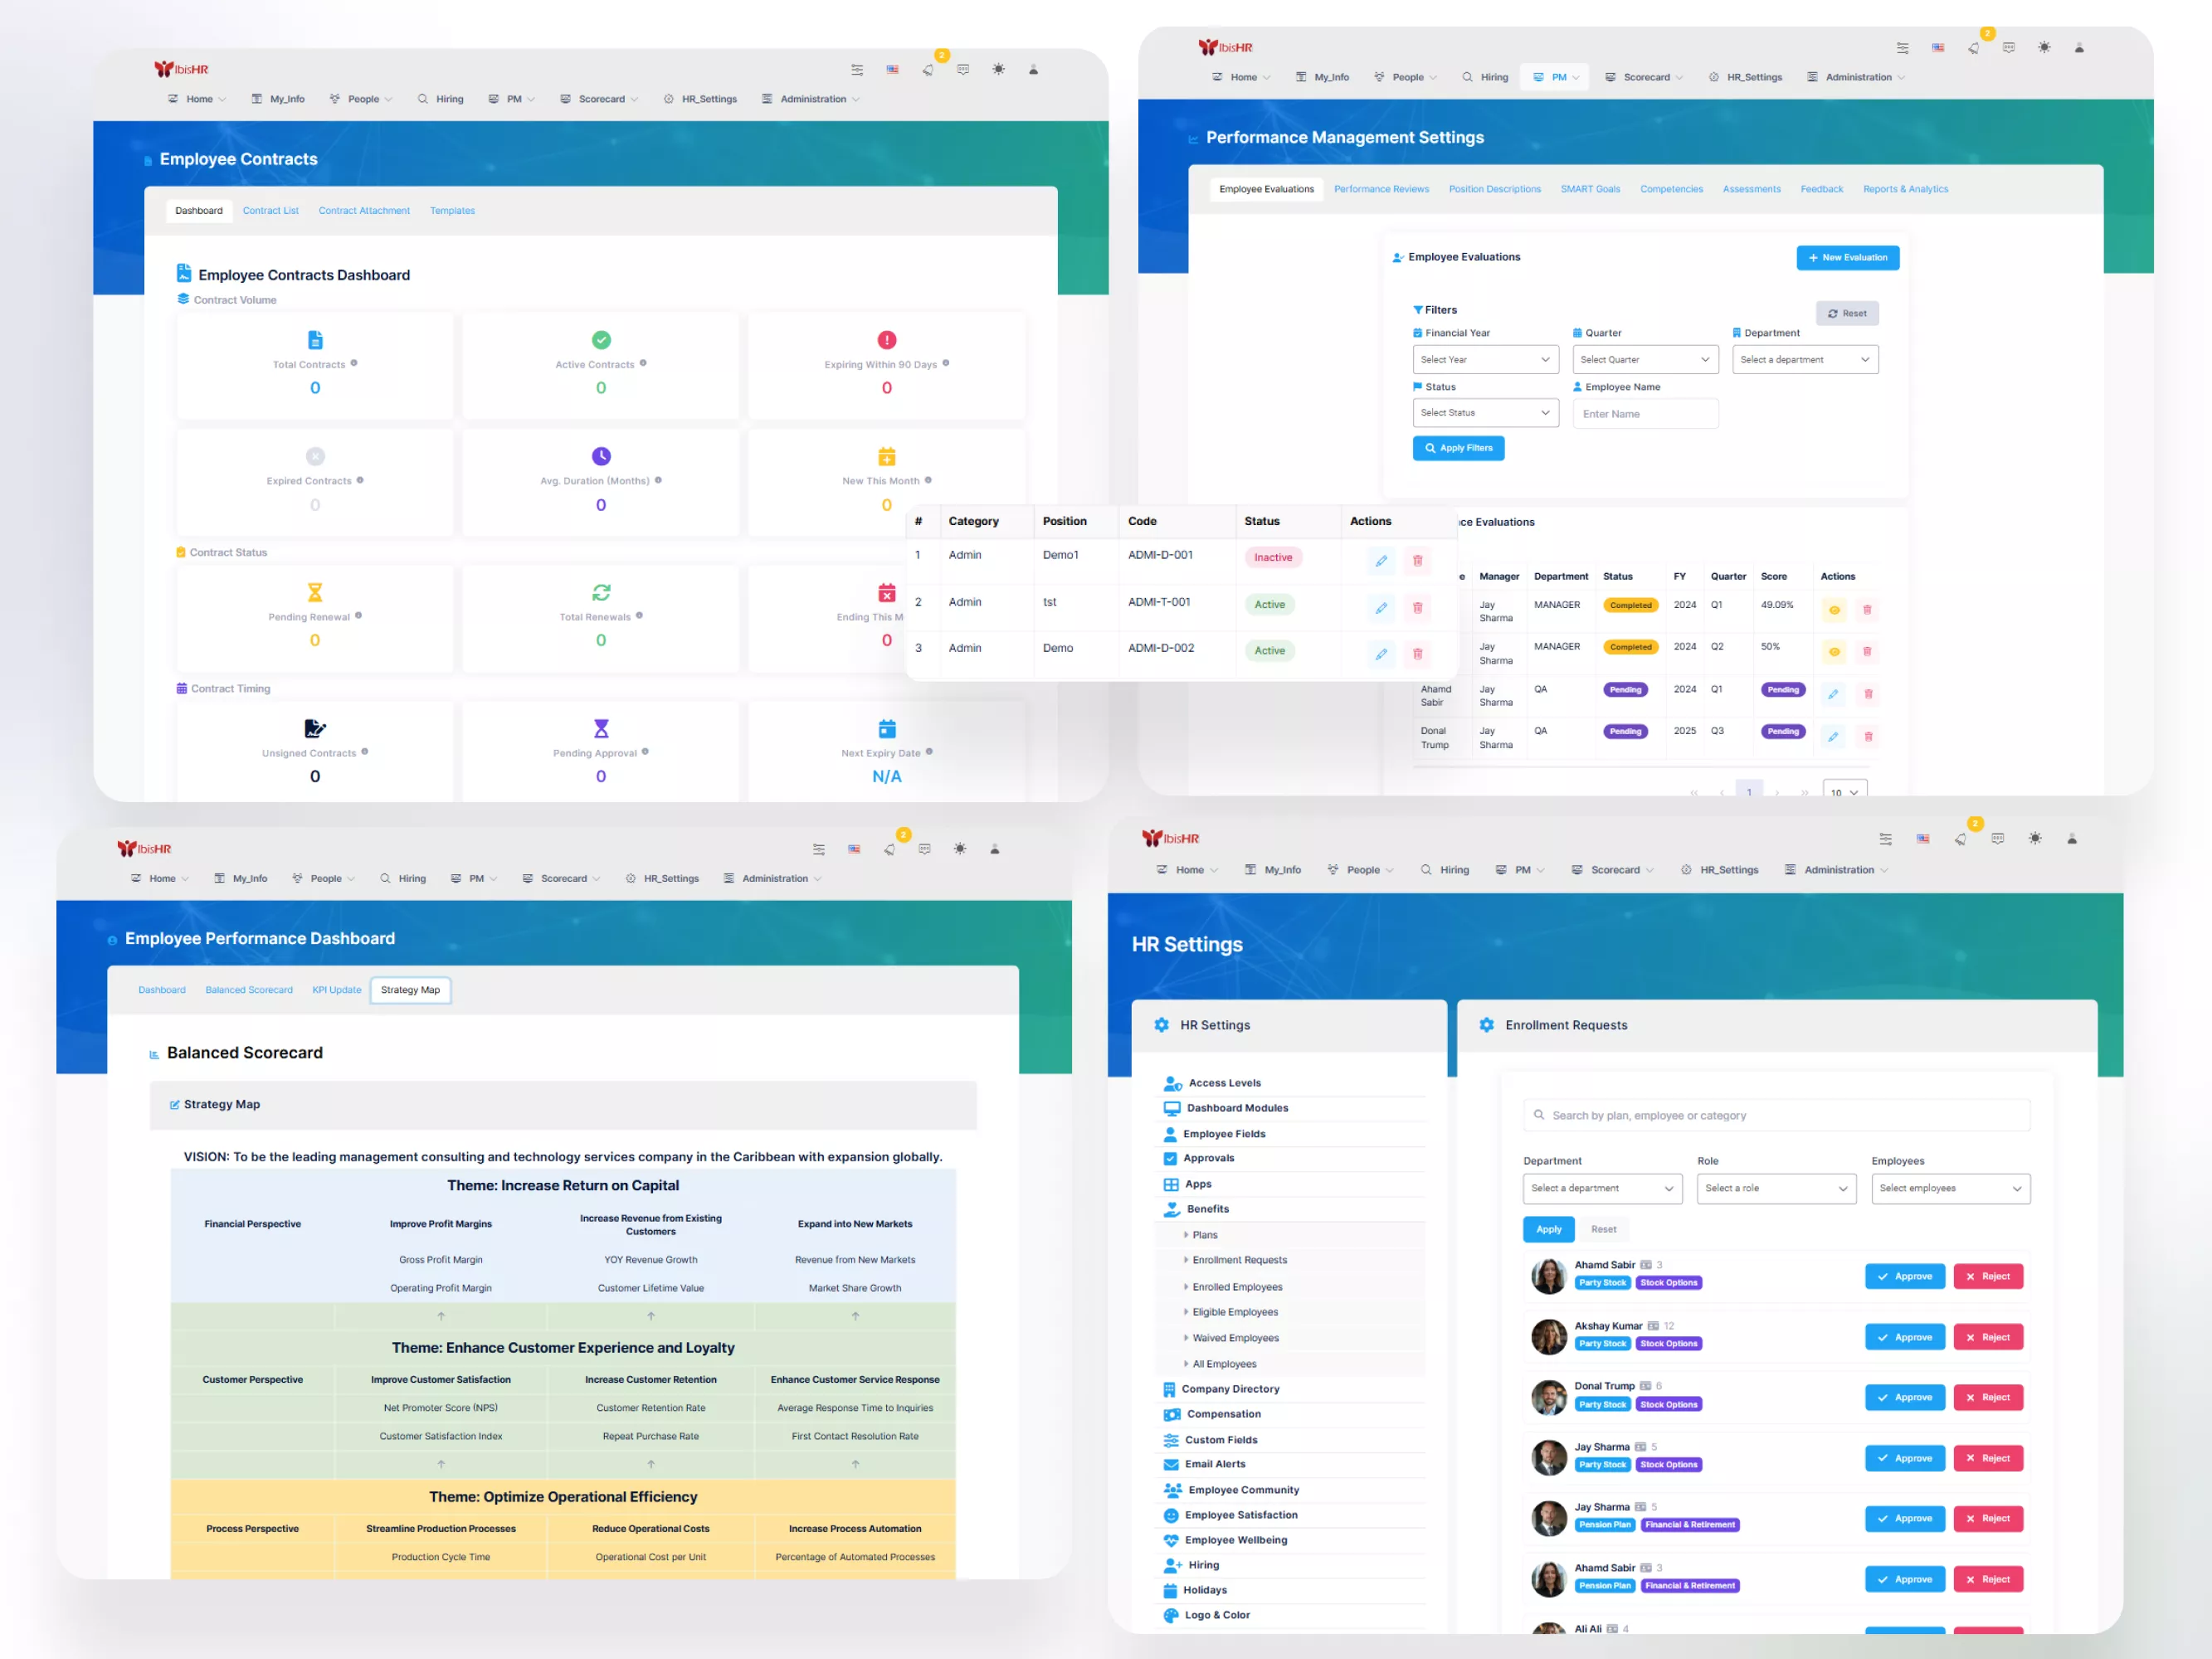The height and width of the screenshot is (1659, 2212).
Task: Open Logo & Color settings item
Action: 1217,1615
